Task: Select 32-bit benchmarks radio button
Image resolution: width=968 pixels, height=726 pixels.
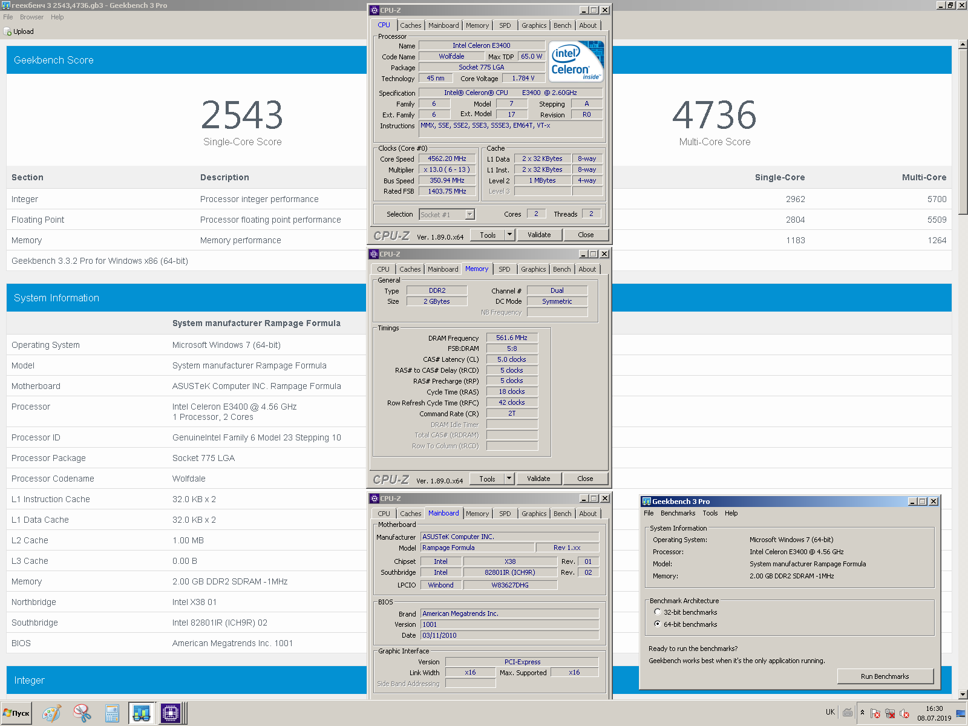Action: point(657,612)
